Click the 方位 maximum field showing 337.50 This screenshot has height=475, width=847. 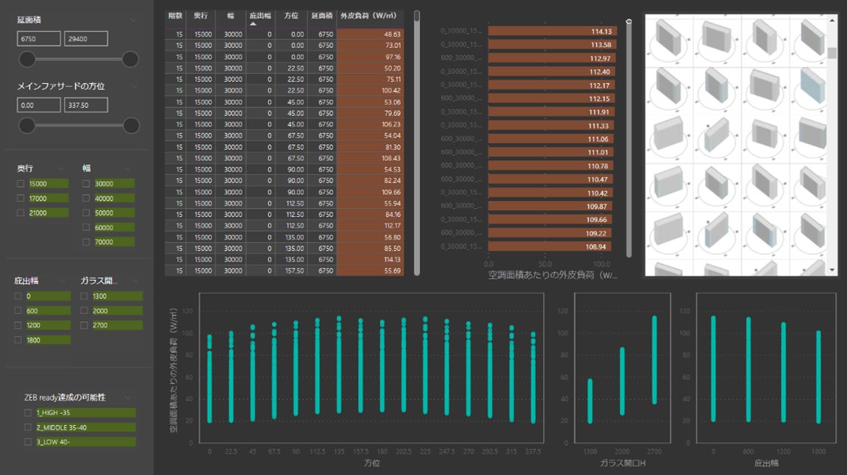[x=86, y=105]
